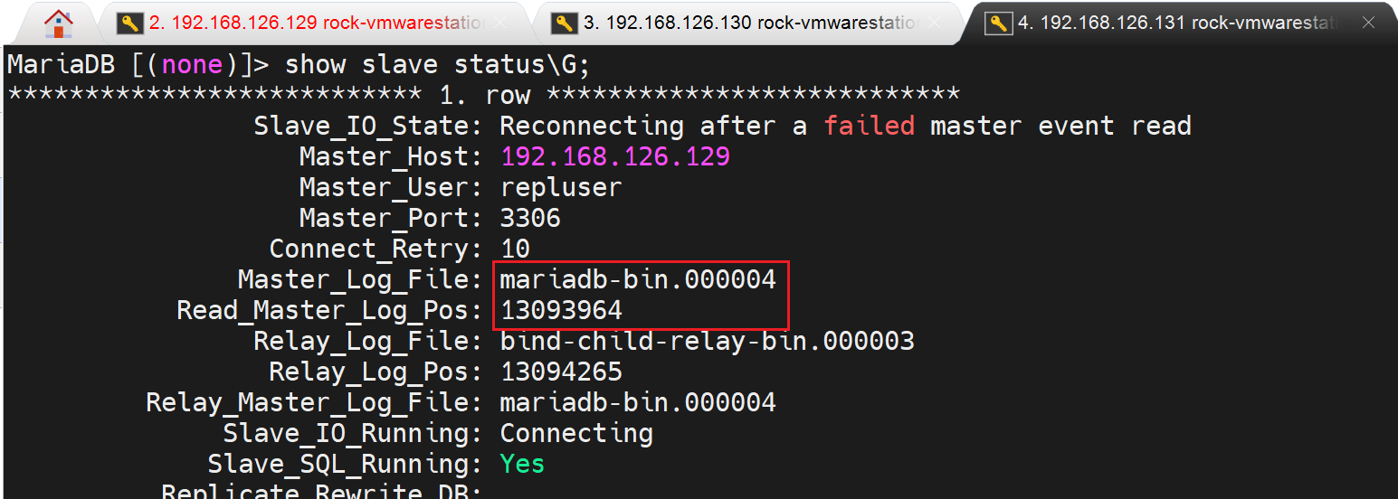Click the Relay_Log_Pos value 13094265
The image size is (1398, 499).
click(x=561, y=372)
